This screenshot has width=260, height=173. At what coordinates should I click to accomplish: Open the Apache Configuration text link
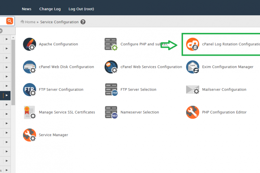58,44
